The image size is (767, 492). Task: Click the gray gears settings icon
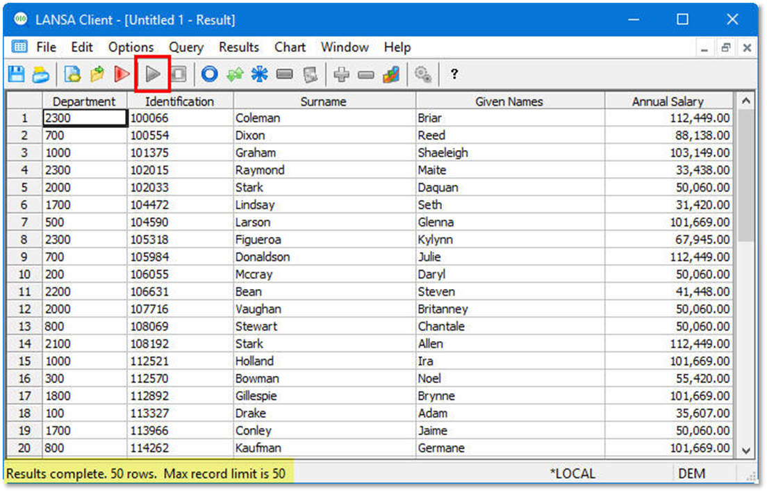[x=422, y=74]
